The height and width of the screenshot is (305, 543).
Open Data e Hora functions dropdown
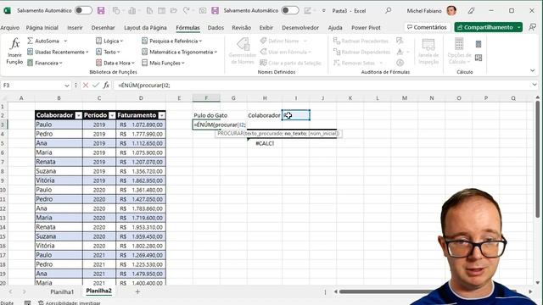115,63
